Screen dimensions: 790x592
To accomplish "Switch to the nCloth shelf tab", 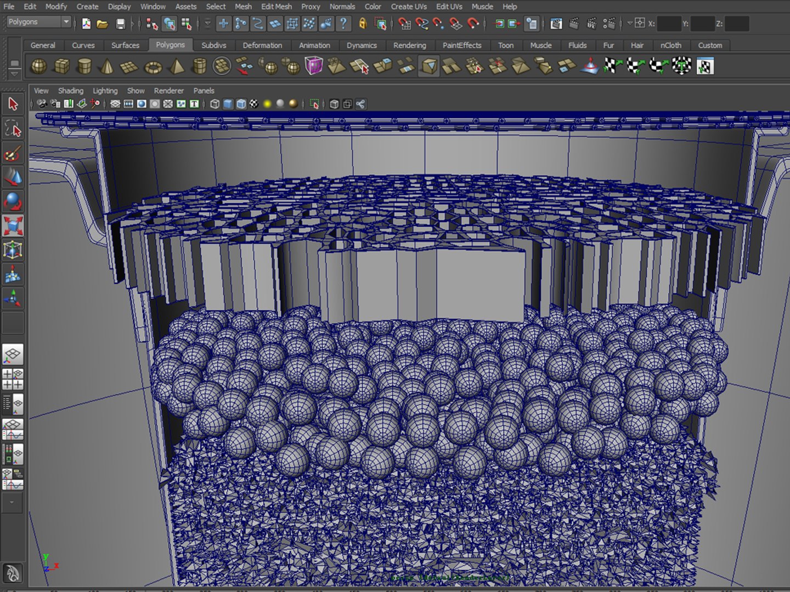I will 670,45.
